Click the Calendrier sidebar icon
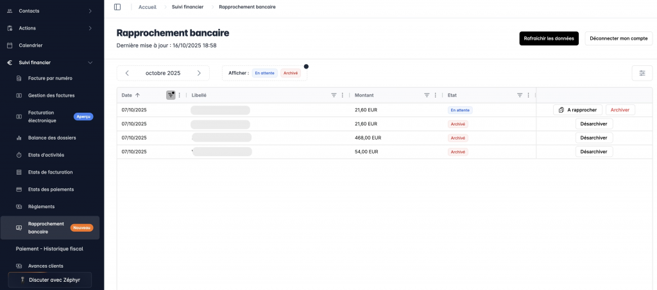The height and width of the screenshot is (290, 657). coord(10,45)
